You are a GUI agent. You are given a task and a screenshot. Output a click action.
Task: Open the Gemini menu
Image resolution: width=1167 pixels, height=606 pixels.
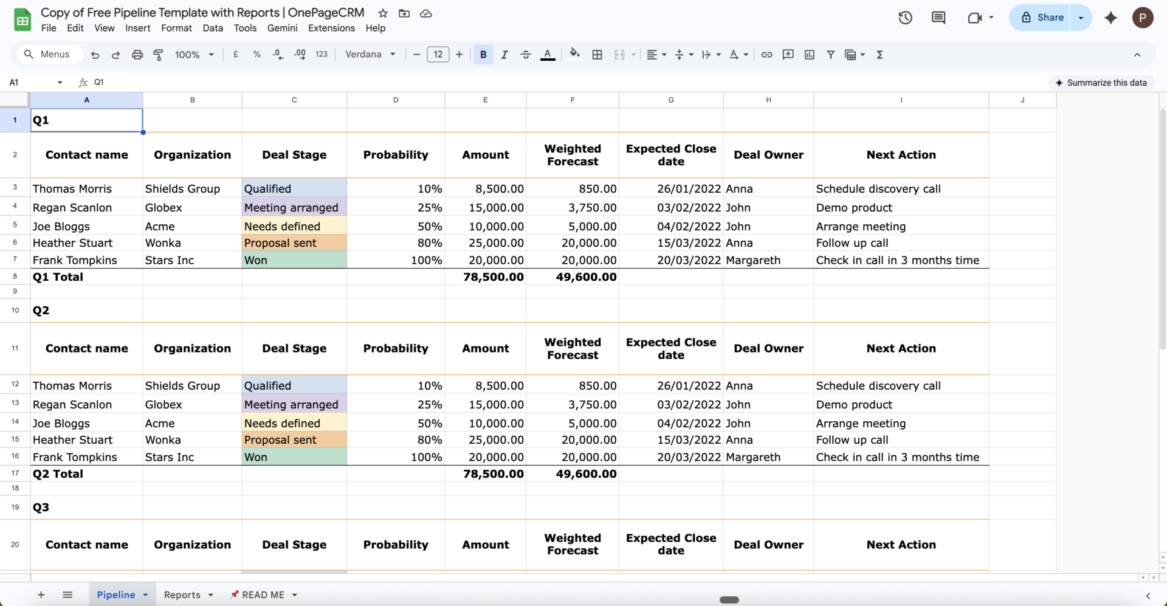point(283,28)
